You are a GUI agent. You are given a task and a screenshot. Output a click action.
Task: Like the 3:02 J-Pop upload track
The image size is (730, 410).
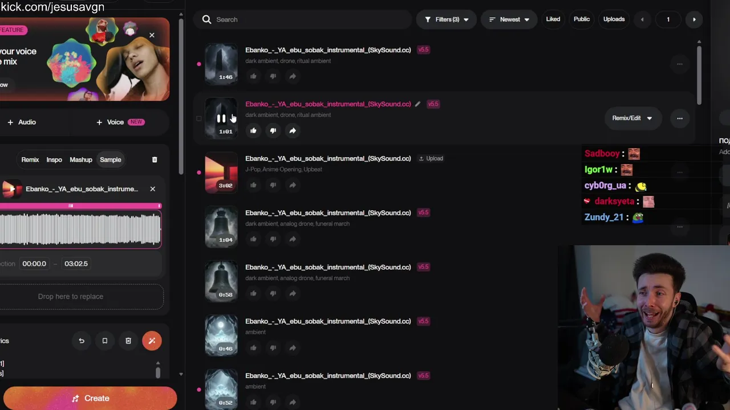coord(253,185)
